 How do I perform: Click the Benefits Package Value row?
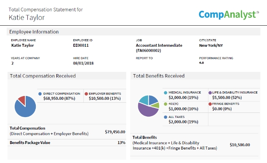pyautogui.click(x=67, y=142)
